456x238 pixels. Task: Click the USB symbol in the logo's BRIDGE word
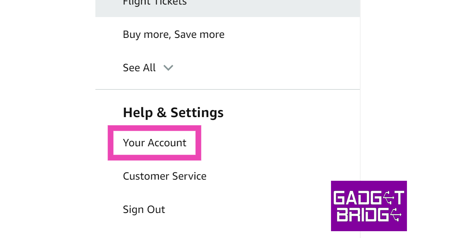click(x=396, y=215)
